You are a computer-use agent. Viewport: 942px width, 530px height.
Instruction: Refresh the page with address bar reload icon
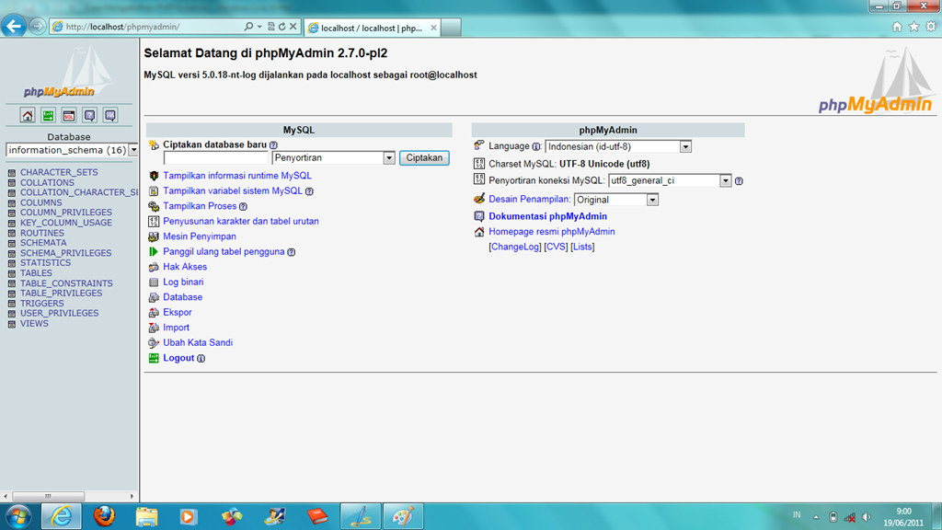(281, 27)
